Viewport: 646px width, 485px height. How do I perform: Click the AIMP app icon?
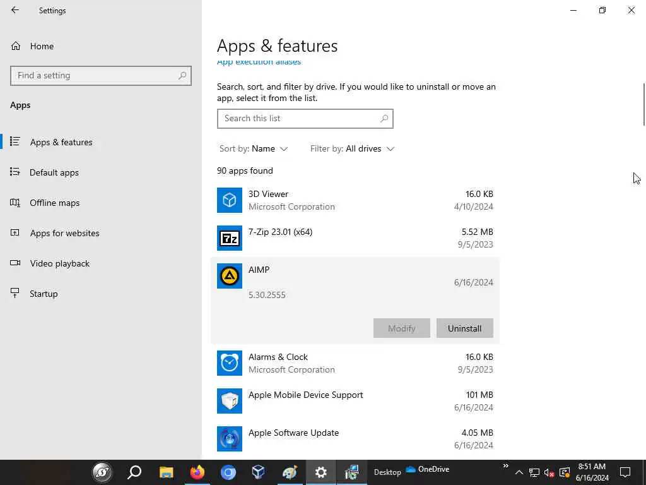230,276
